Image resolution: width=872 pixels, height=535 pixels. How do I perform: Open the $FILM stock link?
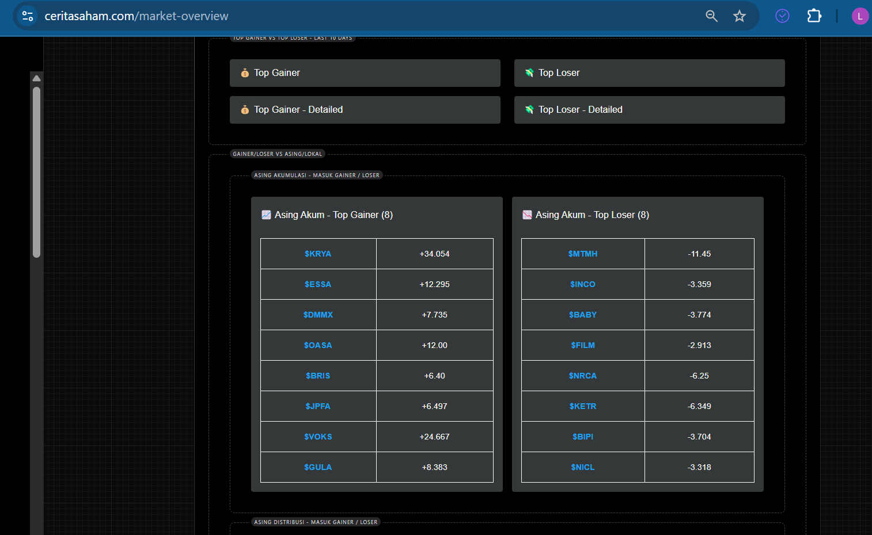coord(583,345)
